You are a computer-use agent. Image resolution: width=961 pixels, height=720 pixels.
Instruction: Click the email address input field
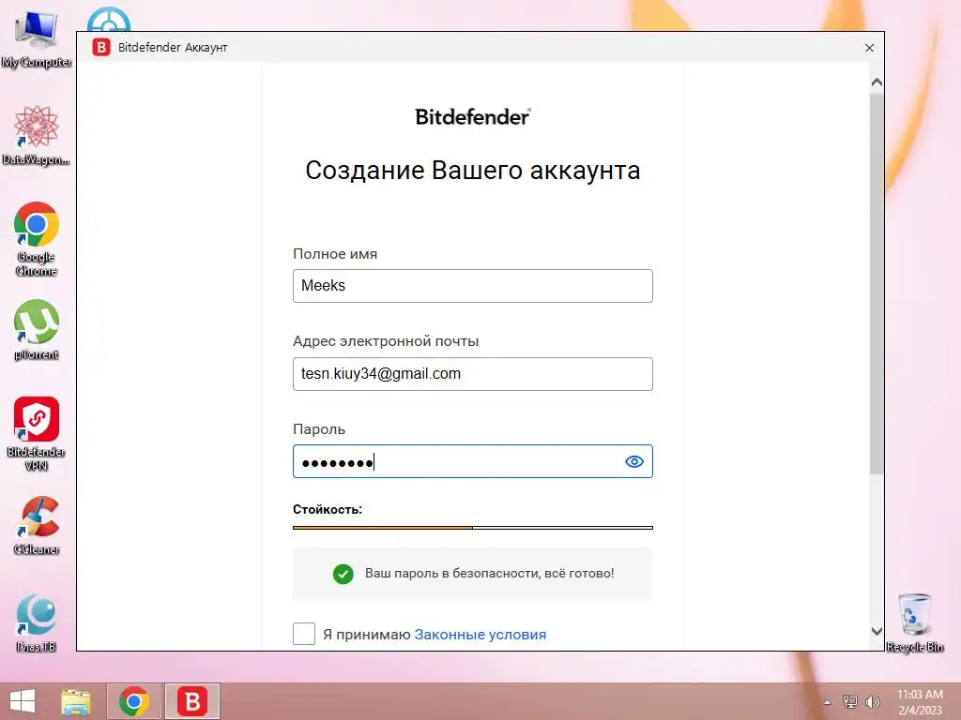click(473, 374)
